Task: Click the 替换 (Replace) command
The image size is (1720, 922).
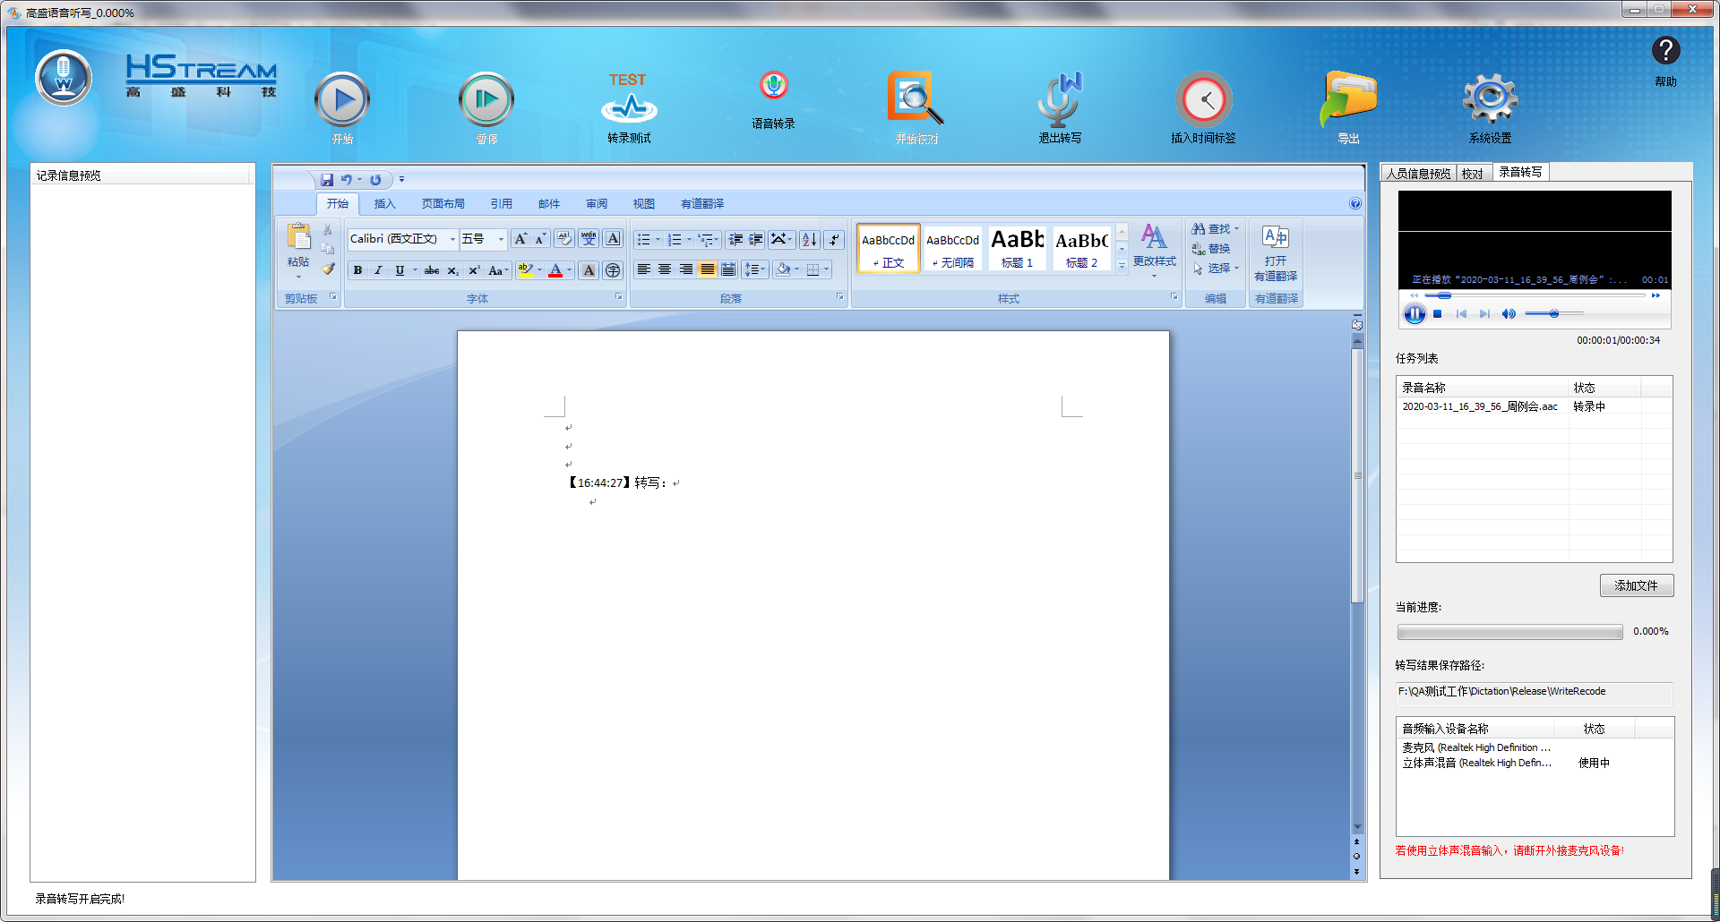Action: pyautogui.click(x=1211, y=249)
